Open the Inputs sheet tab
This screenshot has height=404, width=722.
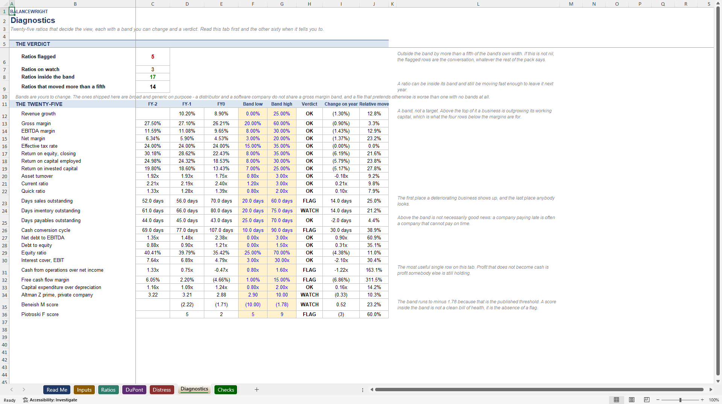click(x=84, y=390)
